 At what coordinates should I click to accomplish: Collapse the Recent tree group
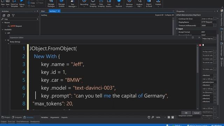click(3, 22)
